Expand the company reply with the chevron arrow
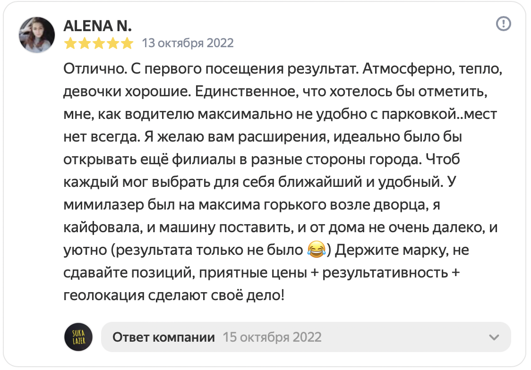The height and width of the screenshot is (370, 531). (x=494, y=337)
